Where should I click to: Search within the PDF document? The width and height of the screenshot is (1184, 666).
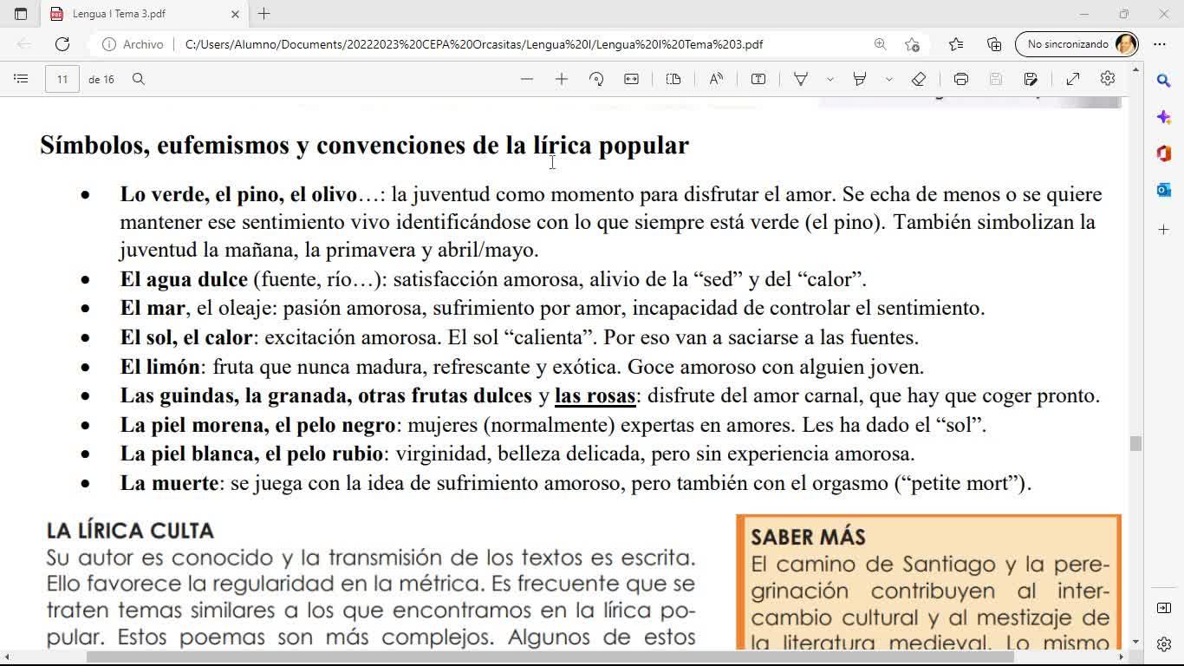[139, 79]
